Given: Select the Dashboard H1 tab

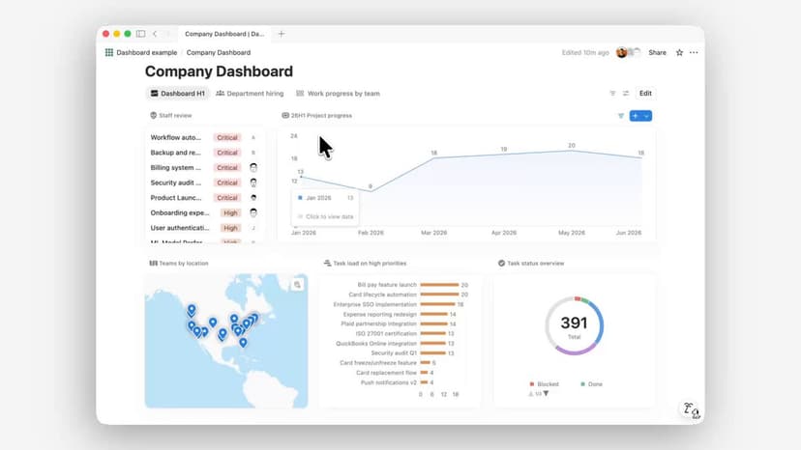Looking at the screenshot, I should pos(178,94).
